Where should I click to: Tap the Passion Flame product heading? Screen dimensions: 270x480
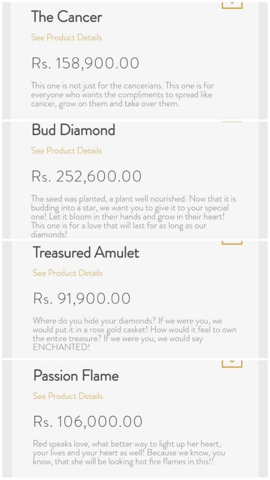tap(76, 376)
